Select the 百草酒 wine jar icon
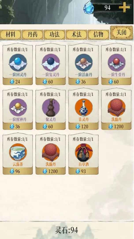The image size is (134, 239). 84,152
